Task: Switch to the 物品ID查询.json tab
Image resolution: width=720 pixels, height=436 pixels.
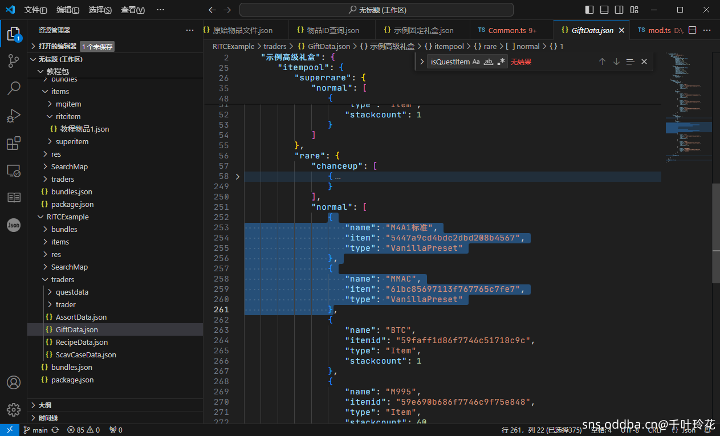Action: 333,30
